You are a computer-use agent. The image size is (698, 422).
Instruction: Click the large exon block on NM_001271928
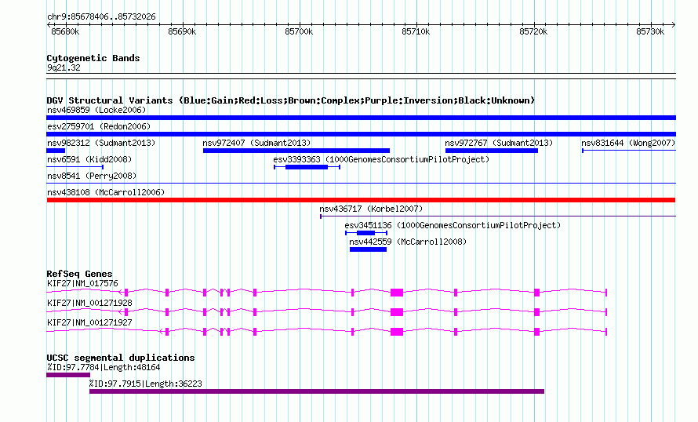(397, 312)
